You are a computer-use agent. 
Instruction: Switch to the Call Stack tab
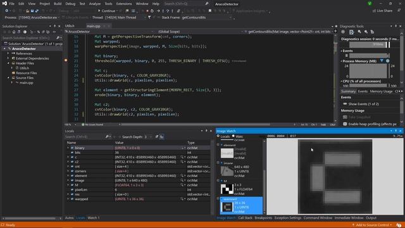click(245, 218)
